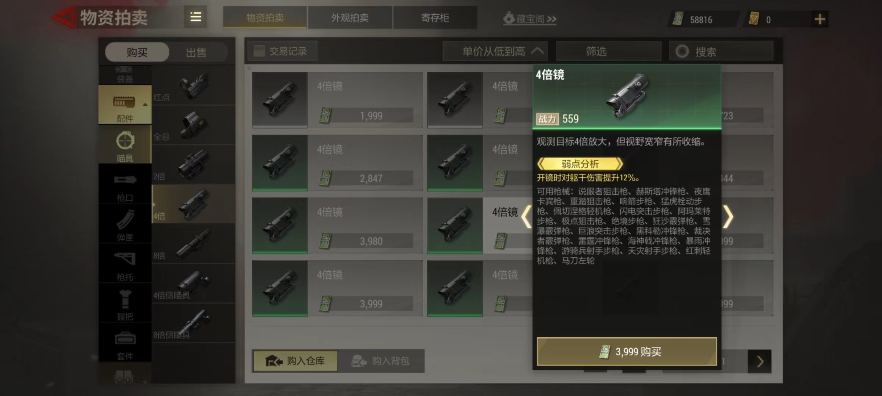The width and height of the screenshot is (882, 396).
Task: Switch to 外观拍卖 tab
Action: 350,18
